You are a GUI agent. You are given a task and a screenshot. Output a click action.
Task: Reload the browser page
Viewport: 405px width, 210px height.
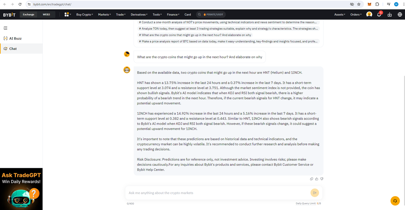[20, 4]
